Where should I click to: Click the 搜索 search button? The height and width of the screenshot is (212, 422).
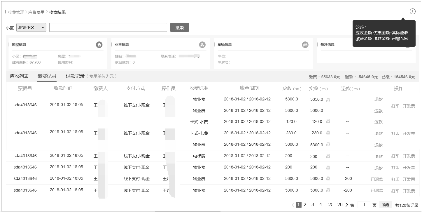click(179, 27)
